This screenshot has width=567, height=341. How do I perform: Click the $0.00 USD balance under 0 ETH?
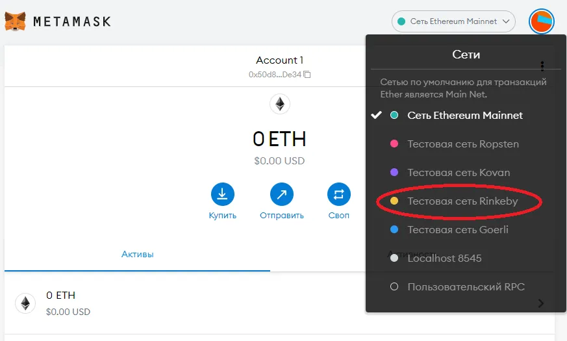(x=279, y=161)
